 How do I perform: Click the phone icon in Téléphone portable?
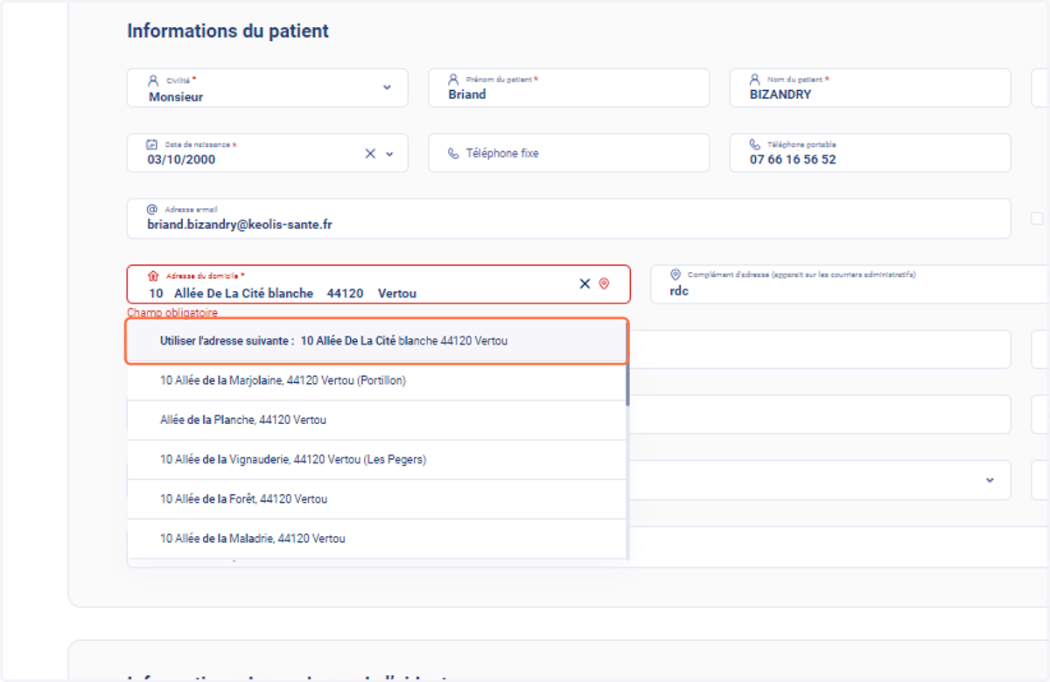755,144
